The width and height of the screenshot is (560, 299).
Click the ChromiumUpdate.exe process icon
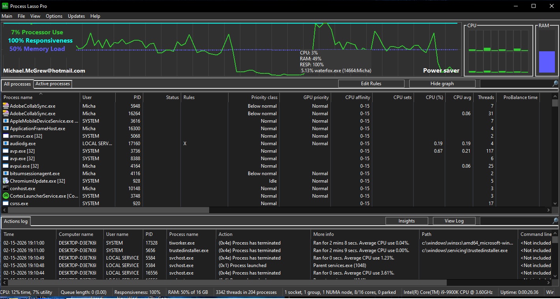6,181
